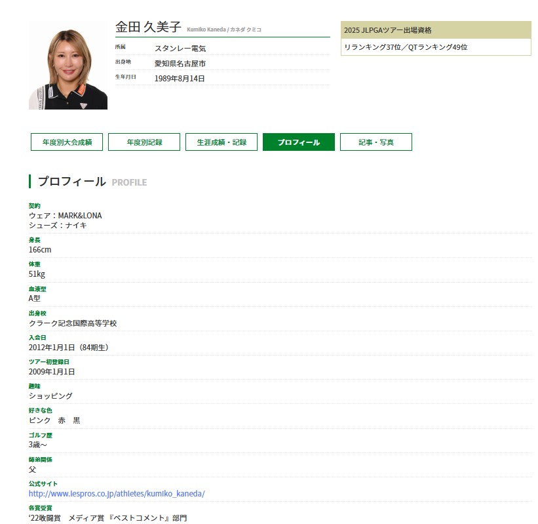Click the award line '22敢闘賞 メディア賞
This screenshot has height=524, width=538.
point(107,518)
